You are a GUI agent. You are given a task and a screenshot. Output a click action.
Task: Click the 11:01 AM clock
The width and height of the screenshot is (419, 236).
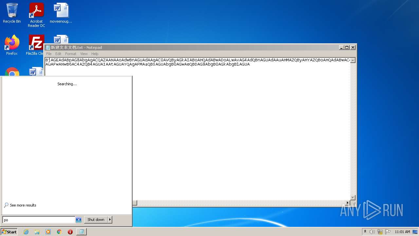(x=402, y=232)
